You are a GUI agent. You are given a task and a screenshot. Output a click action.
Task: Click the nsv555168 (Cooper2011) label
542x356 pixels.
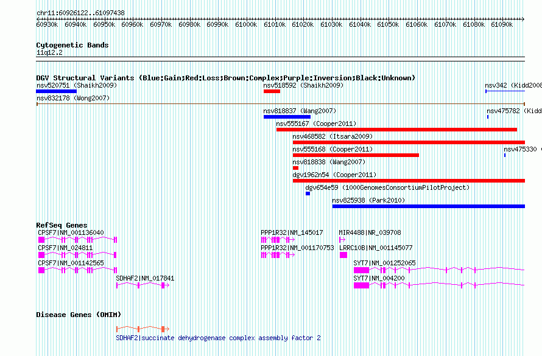coord(333,149)
